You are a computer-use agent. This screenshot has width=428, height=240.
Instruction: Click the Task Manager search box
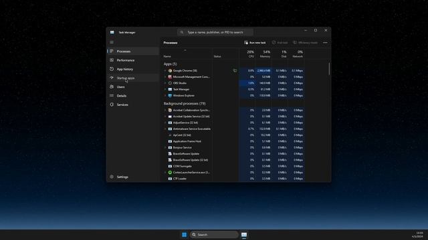point(215,32)
